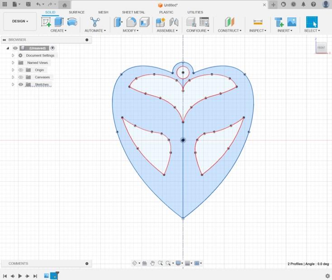This screenshot has height=280, width=332.
Task: Click the FRONT face of ViewCube
Action: pos(321,47)
